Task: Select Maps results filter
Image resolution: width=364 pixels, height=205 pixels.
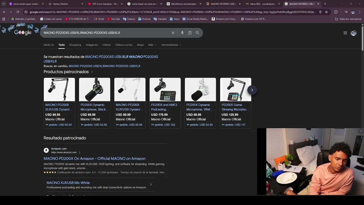Action: [140, 45]
